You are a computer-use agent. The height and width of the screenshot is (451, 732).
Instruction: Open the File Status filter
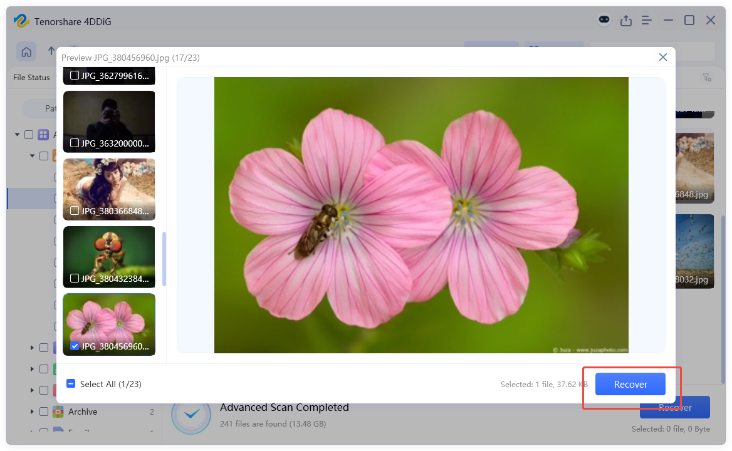[32, 78]
